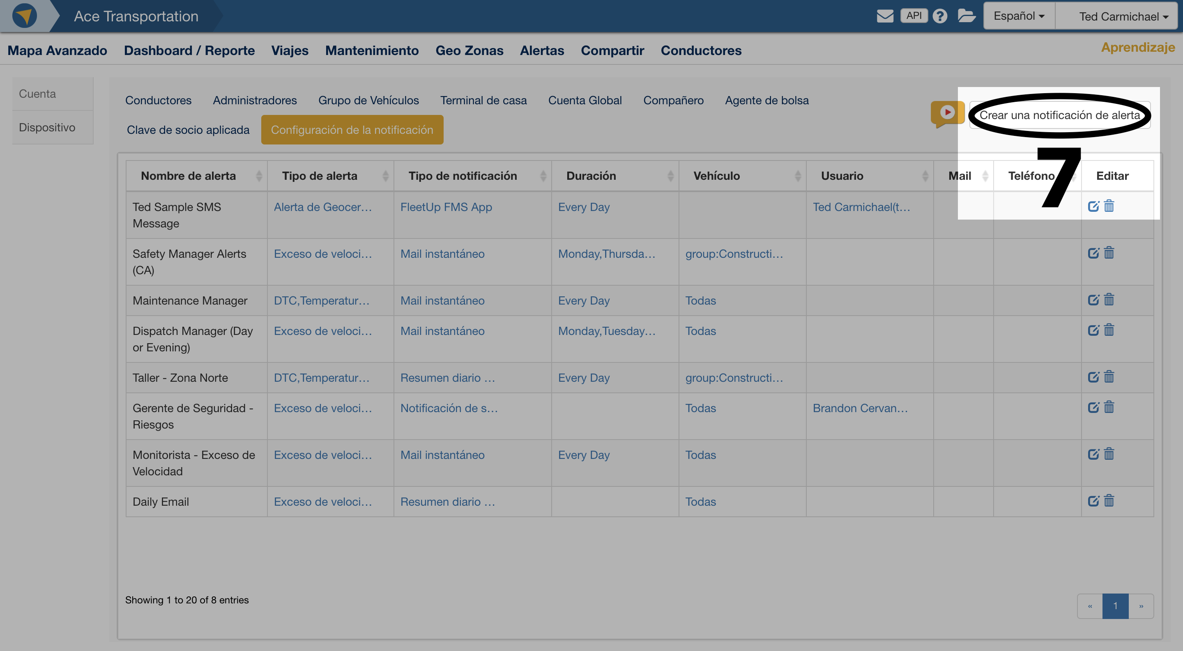This screenshot has height=651, width=1183.
Task: Open Conductores main menu item
Action: (701, 50)
